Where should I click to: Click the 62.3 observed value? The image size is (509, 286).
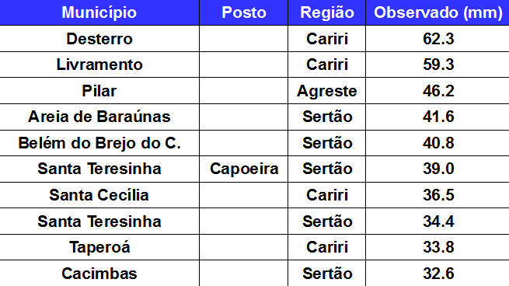point(438,39)
